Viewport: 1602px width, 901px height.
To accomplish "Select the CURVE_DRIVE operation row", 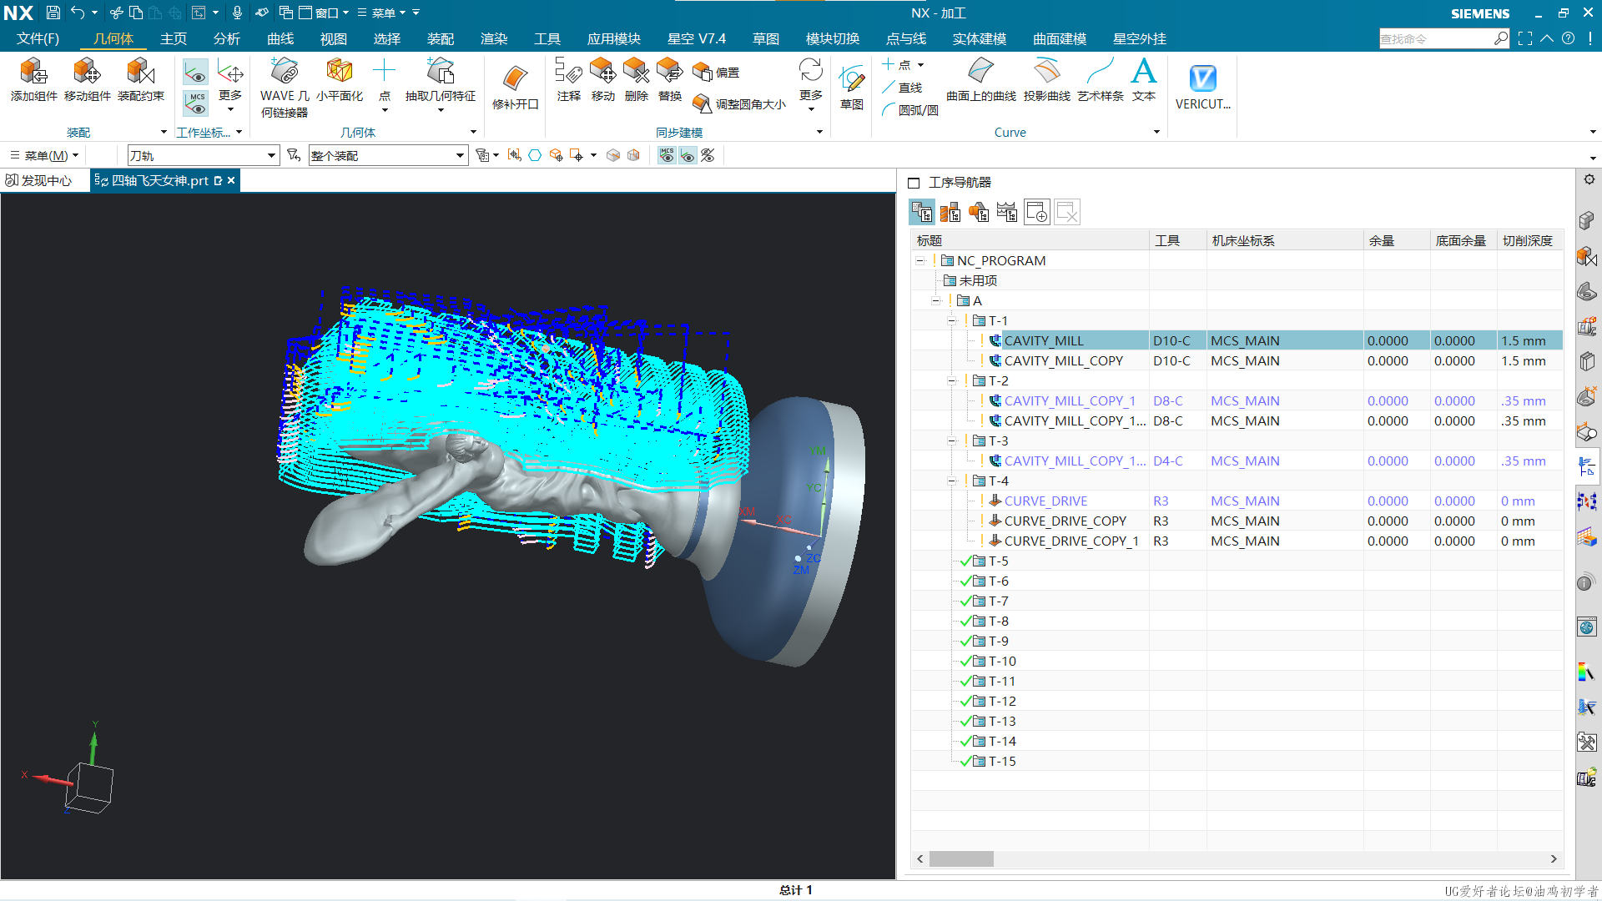I will 1237,501.
